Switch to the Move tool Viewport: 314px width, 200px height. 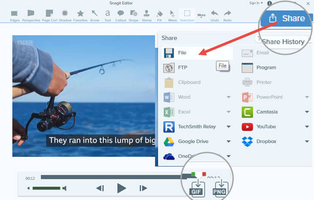tap(172, 16)
